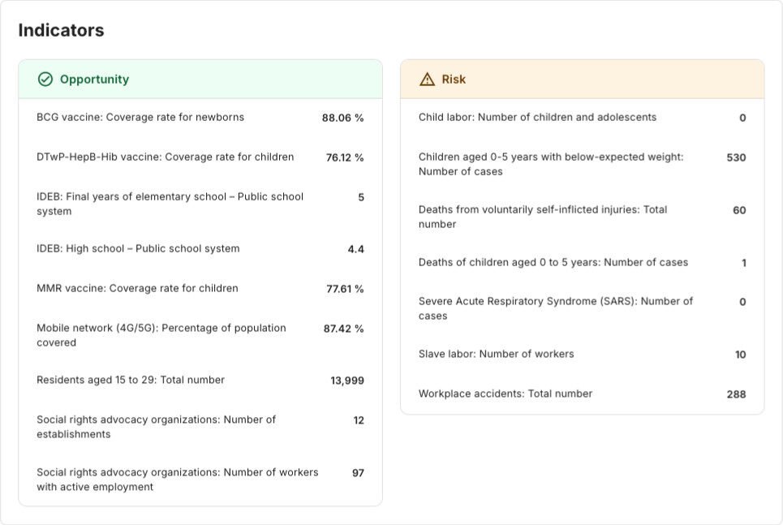Click the 97 workers active employment value
783x525 pixels.
358,473
